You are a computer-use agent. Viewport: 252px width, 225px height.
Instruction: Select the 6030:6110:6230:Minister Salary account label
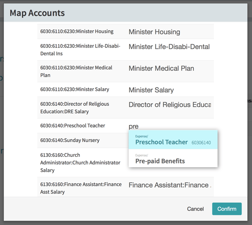click(75, 89)
